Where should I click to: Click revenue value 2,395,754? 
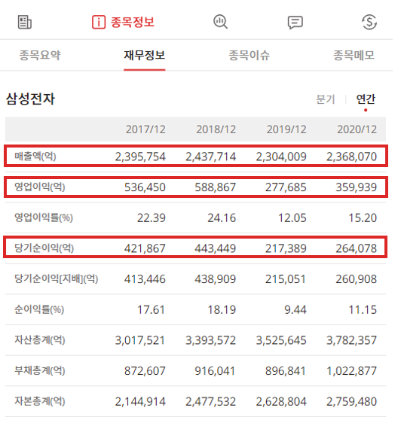pyautogui.click(x=140, y=157)
